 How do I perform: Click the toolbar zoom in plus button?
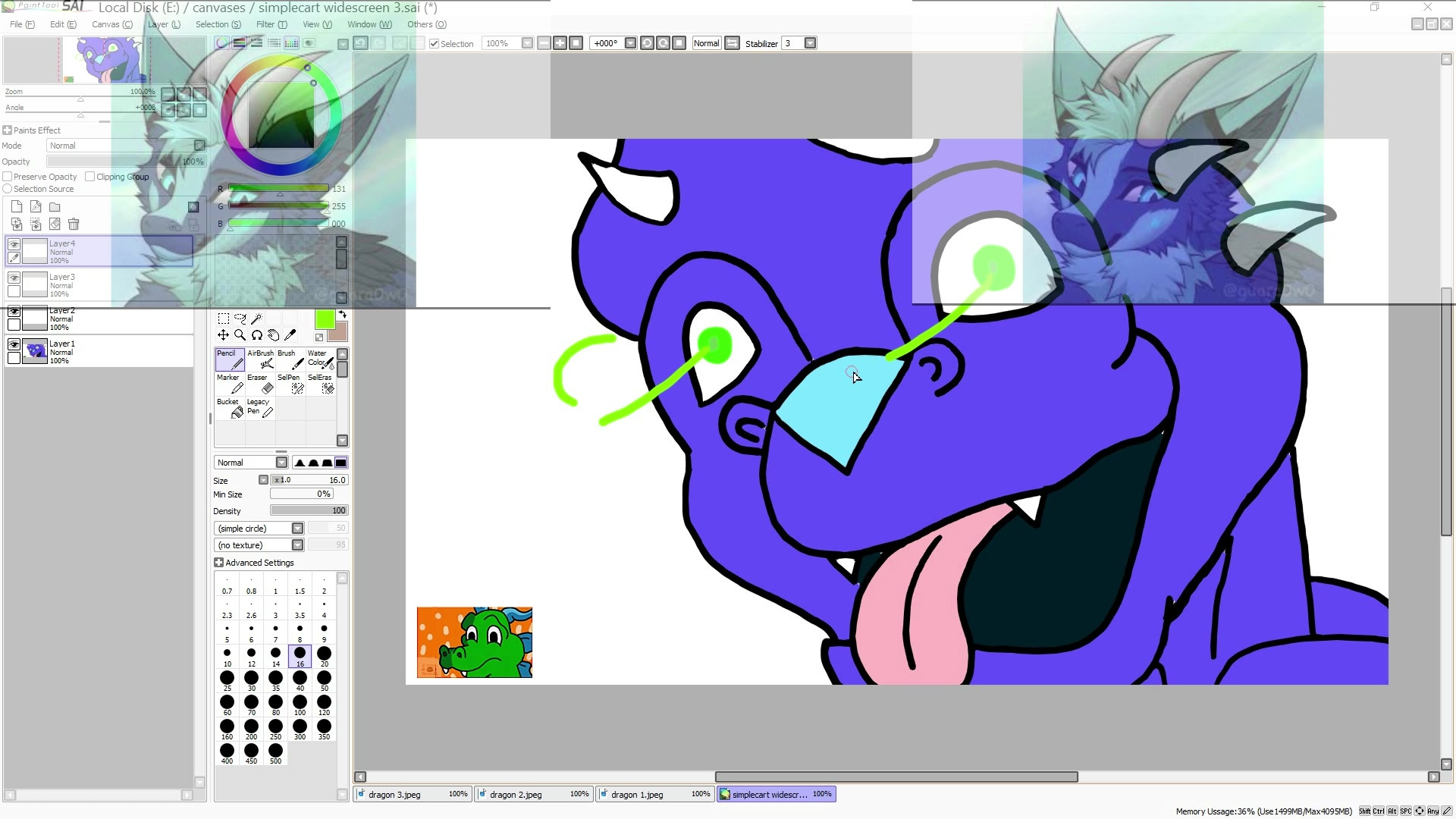560,43
